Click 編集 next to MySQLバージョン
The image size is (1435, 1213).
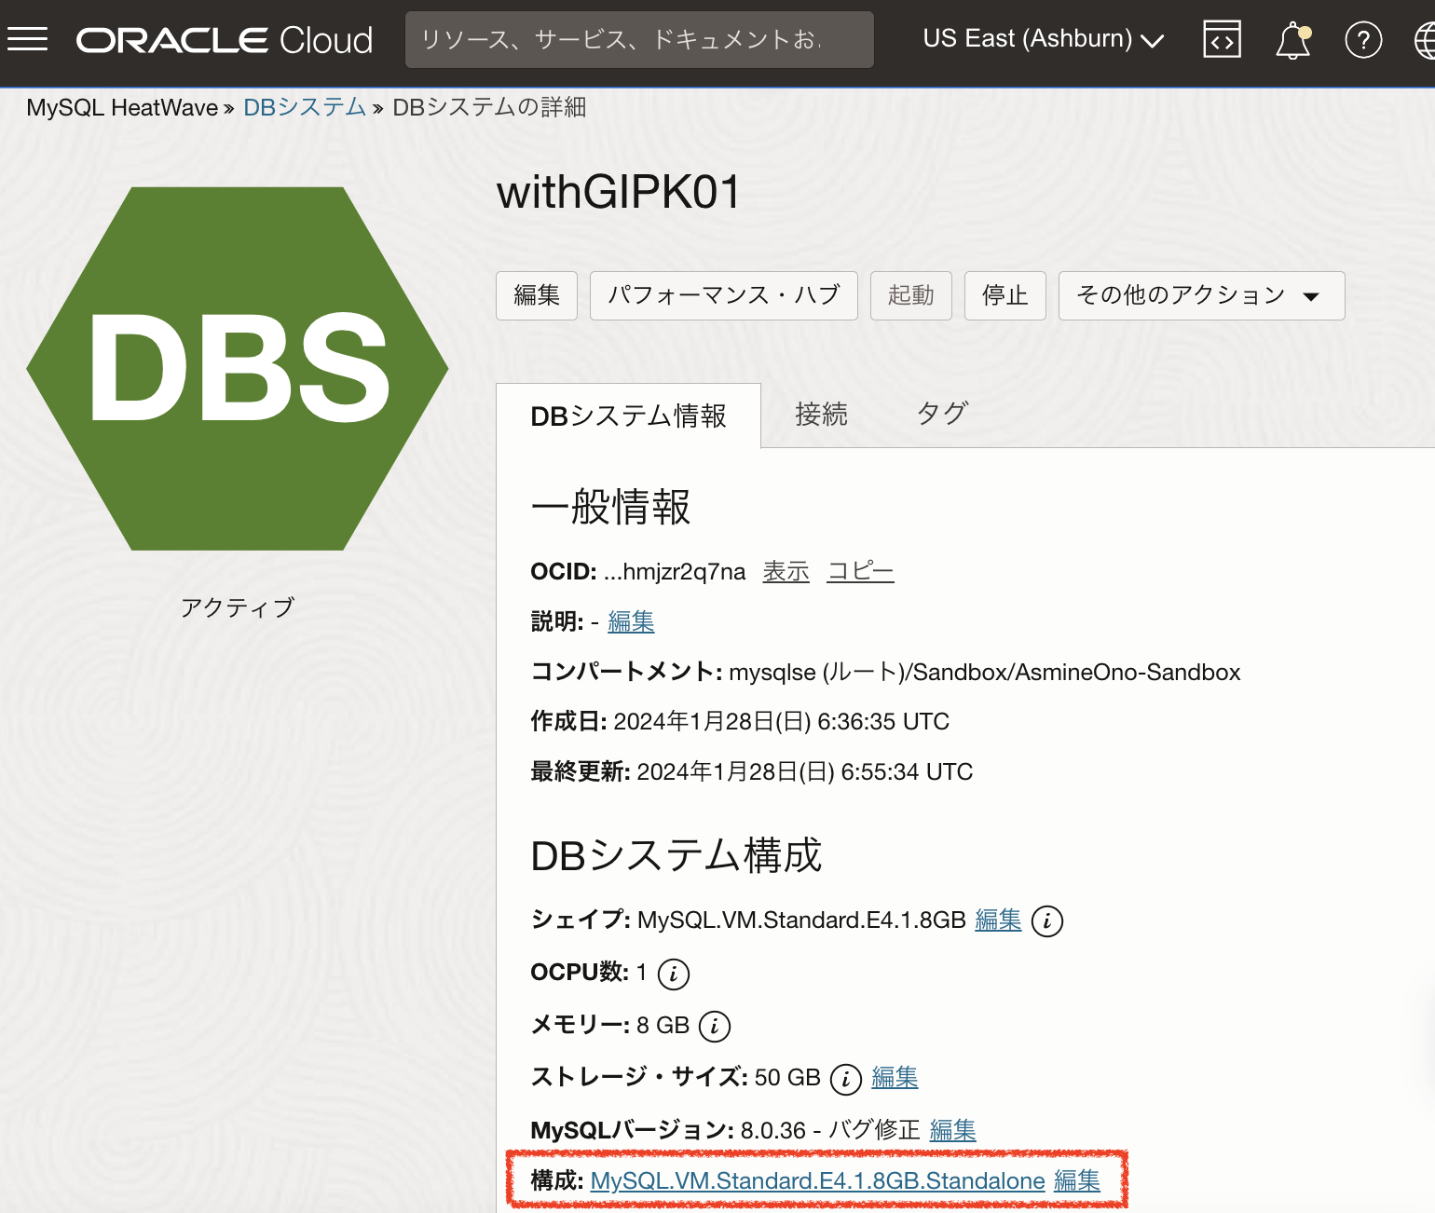point(952,1130)
